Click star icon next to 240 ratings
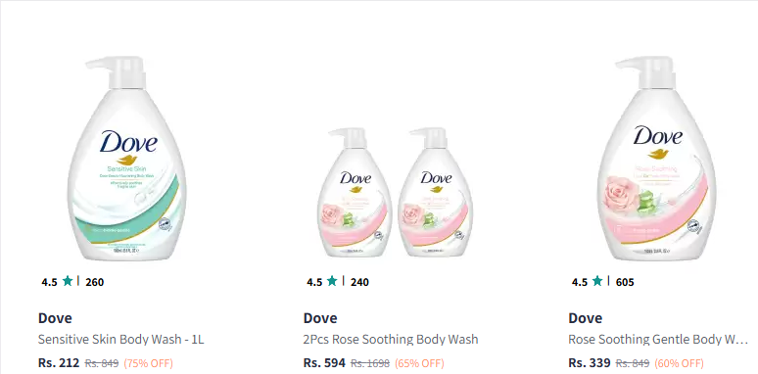 pos(332,281)
